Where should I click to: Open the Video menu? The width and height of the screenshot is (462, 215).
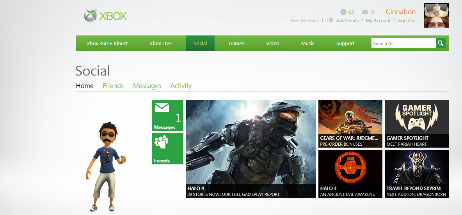tap(272, 43)
